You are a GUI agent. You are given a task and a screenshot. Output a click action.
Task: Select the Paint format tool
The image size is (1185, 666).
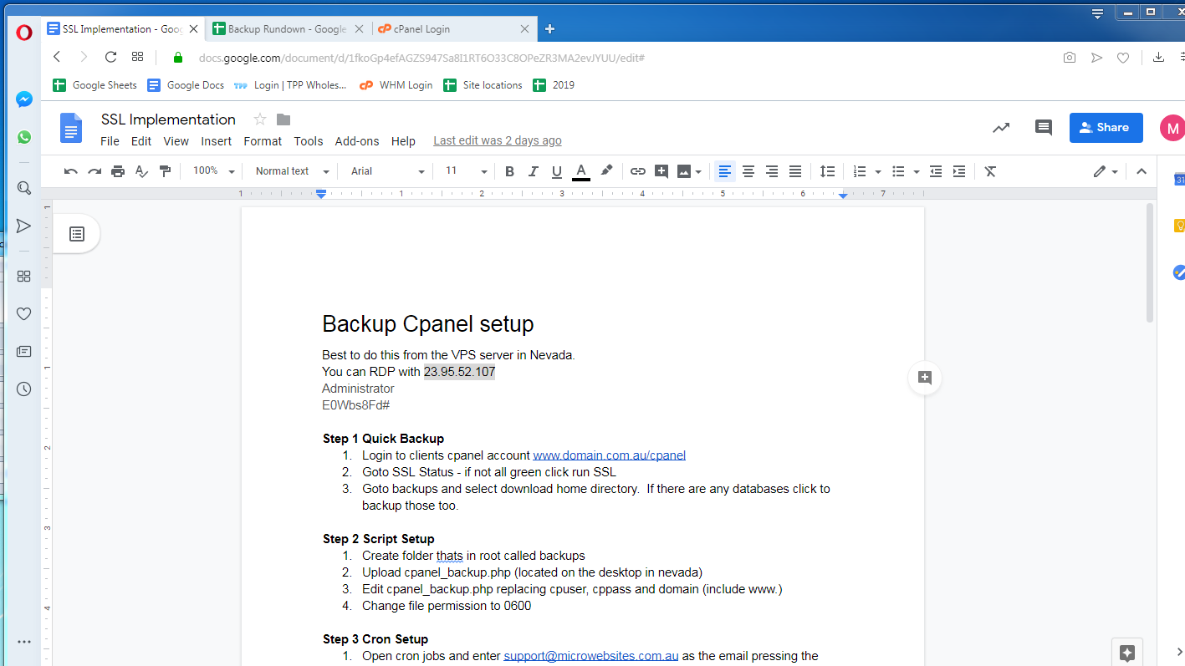pyautogui.click(x=165, y=171)
